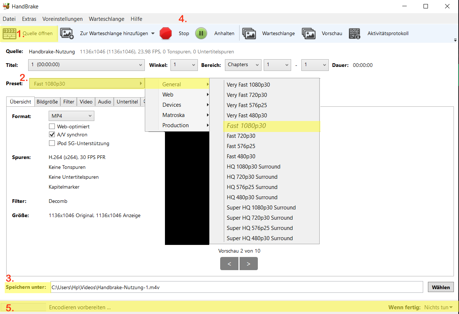This screenshot has width=459, height=314.
Task: Open the Vorschau window icon
Action: (309, 33)
